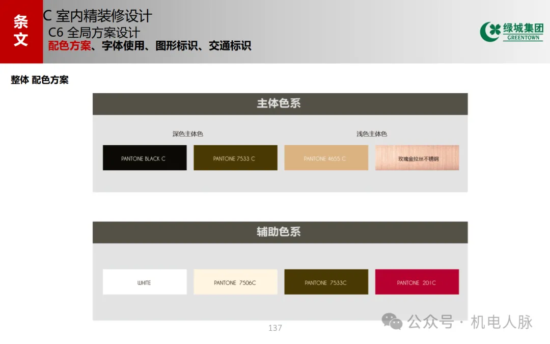The width and height of the screenshot is (550, 344).
Task: Click page number 137
Action: coord(275,328)
